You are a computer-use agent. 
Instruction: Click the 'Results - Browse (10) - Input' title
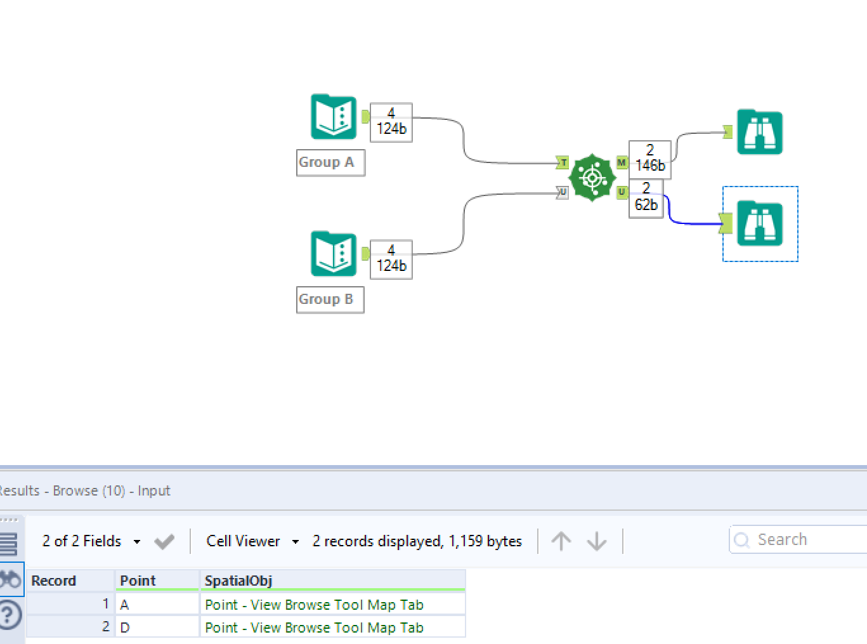(x=84, y=490)
